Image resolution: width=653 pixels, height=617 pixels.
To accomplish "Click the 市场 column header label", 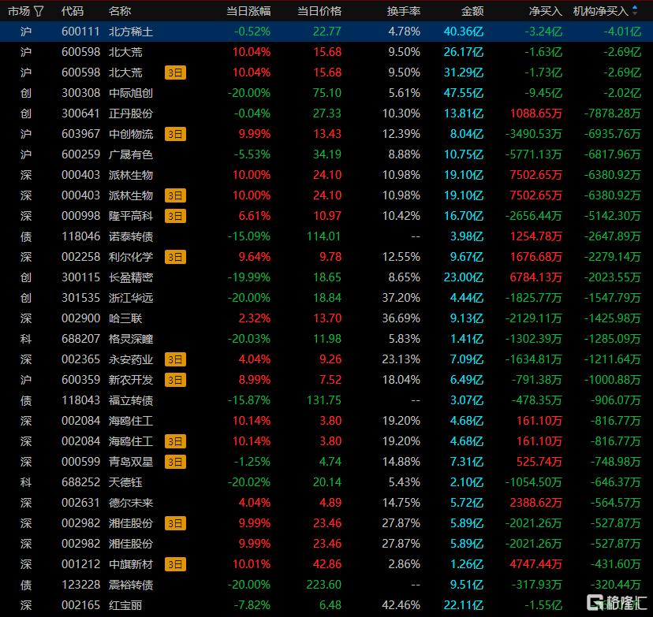I will click(x=19, y=11).
